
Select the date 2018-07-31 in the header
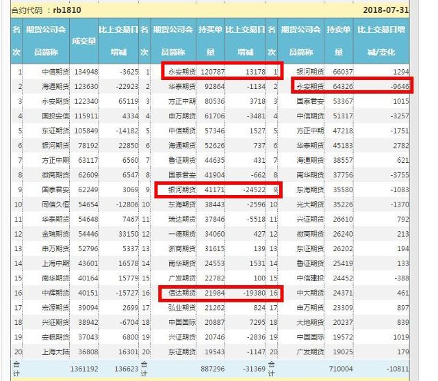tap(386, 10)
